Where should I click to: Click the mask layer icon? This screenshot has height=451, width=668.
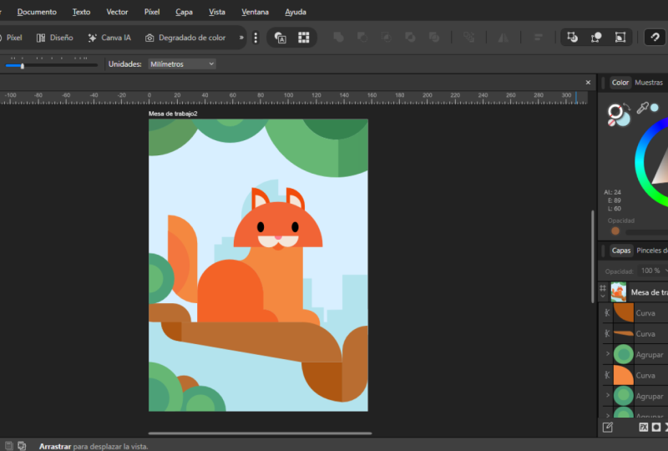pyautogui.click(x=656, y=427)
